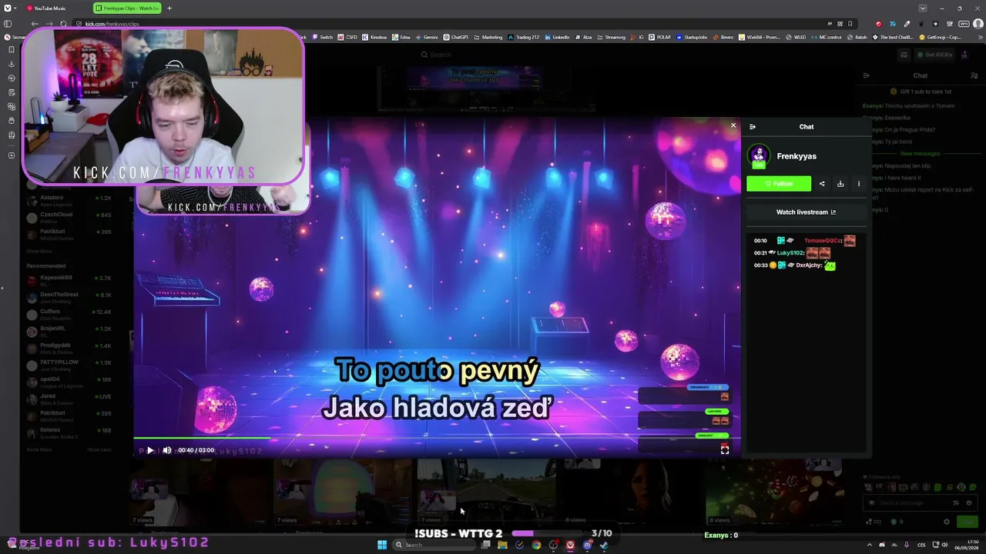Toggle fullscreen on the clip player
The image size is (986, 554).
[x=724, y=450]
